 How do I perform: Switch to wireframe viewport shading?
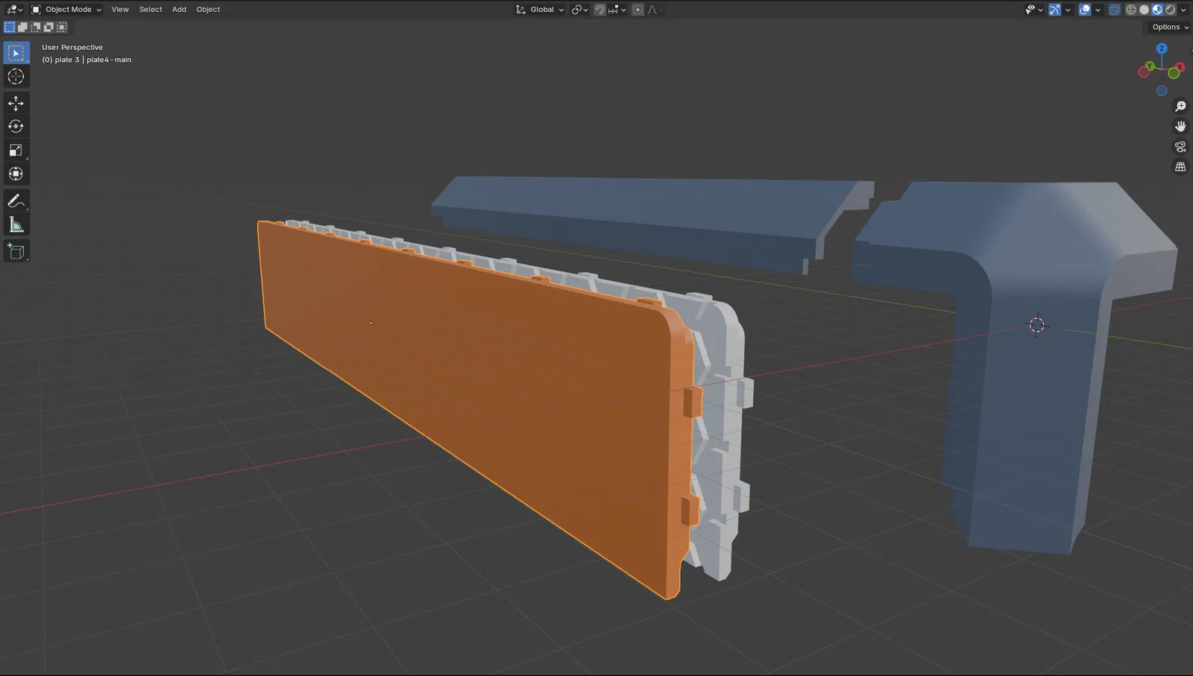click(1131, 10)
